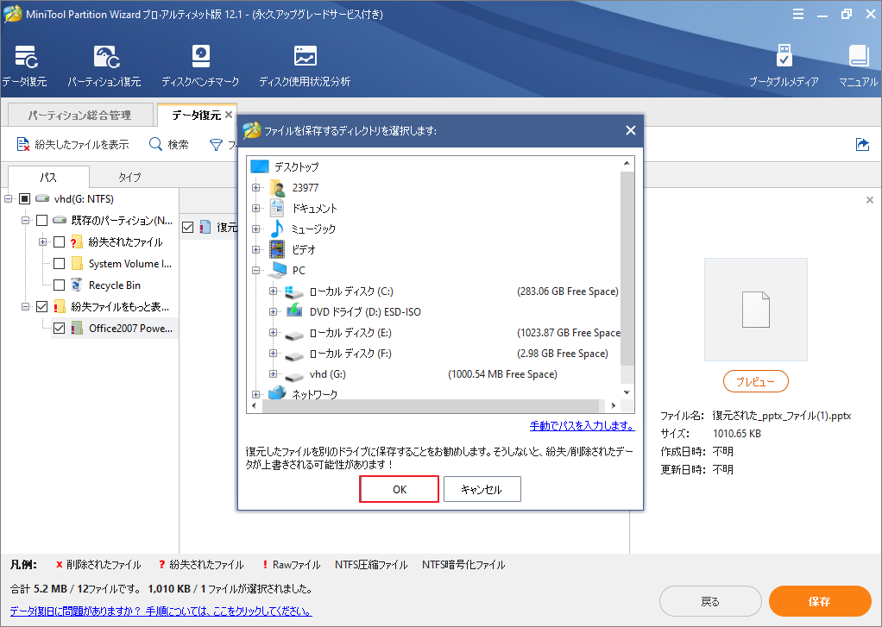Collapse the PC node in the dialog

255,270
